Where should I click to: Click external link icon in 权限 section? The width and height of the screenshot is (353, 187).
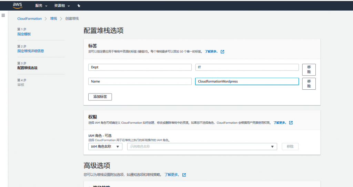point(291,123)
